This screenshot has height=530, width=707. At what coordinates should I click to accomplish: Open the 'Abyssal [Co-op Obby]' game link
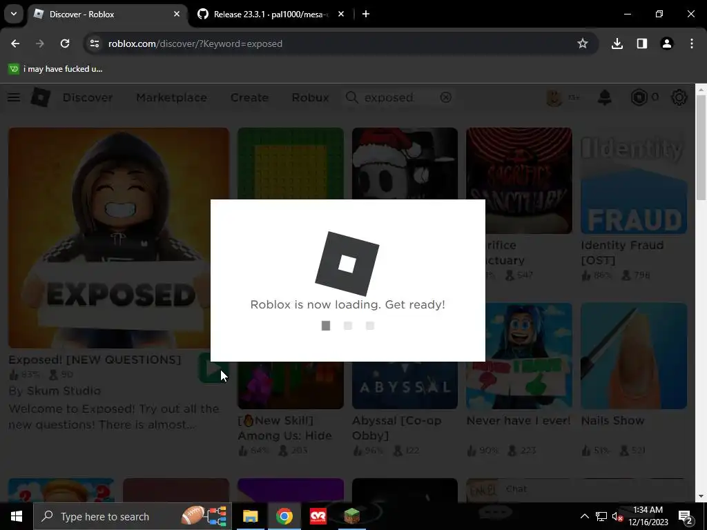(x=397, y=428)
